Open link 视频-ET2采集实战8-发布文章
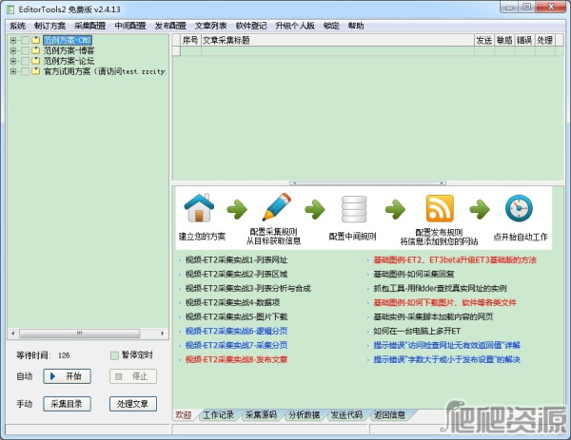 (236, 359)
